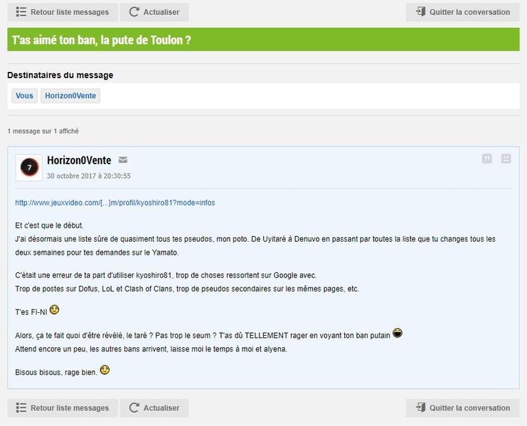
Task: Click the Destinataires du message heading
Action: [60, 75]
